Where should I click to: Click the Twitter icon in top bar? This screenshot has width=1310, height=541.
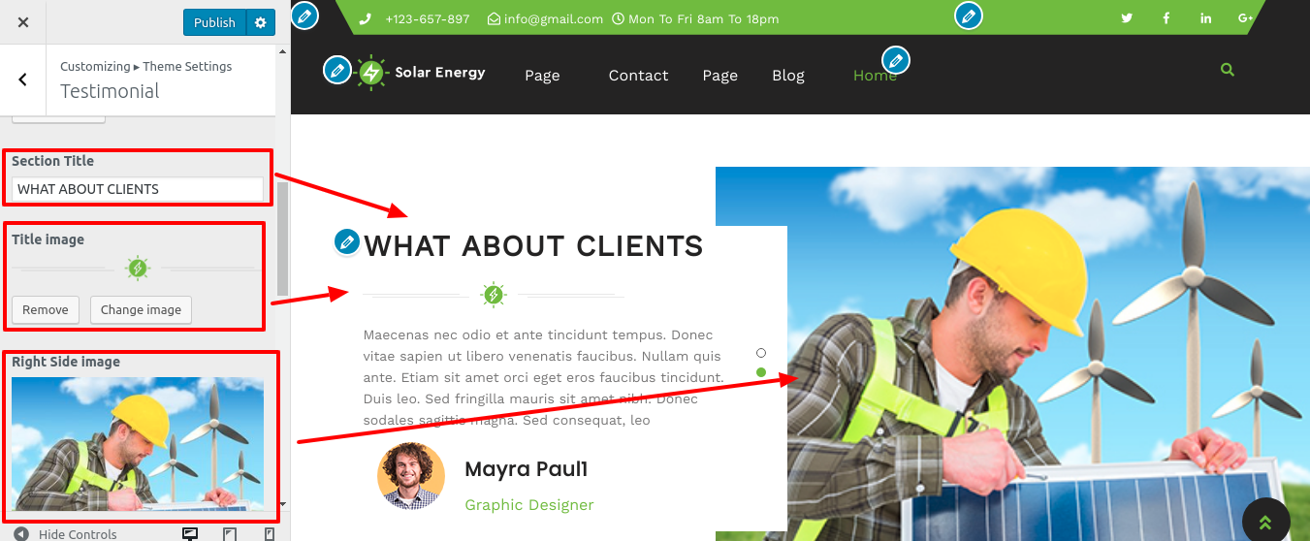[x=1127, y=18]
